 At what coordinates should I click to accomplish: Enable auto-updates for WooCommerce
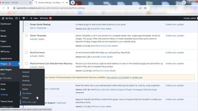(x=175, y=53)
